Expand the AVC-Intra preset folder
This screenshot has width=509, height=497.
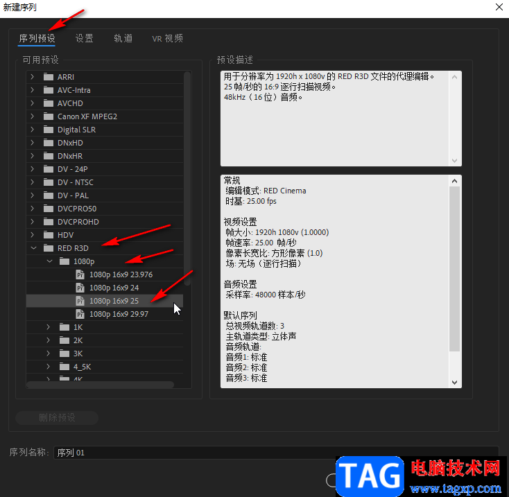[32, 90]
